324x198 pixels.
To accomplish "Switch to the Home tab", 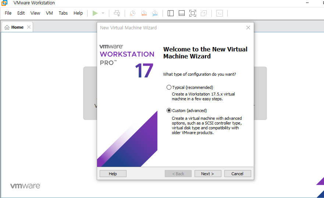I will point(17,27).
